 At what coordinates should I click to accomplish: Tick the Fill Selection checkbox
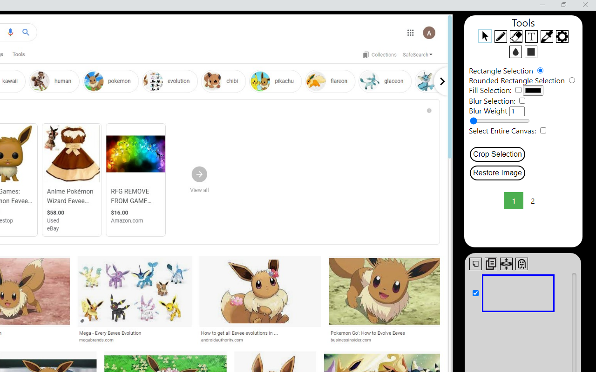(x=518, y=90)
